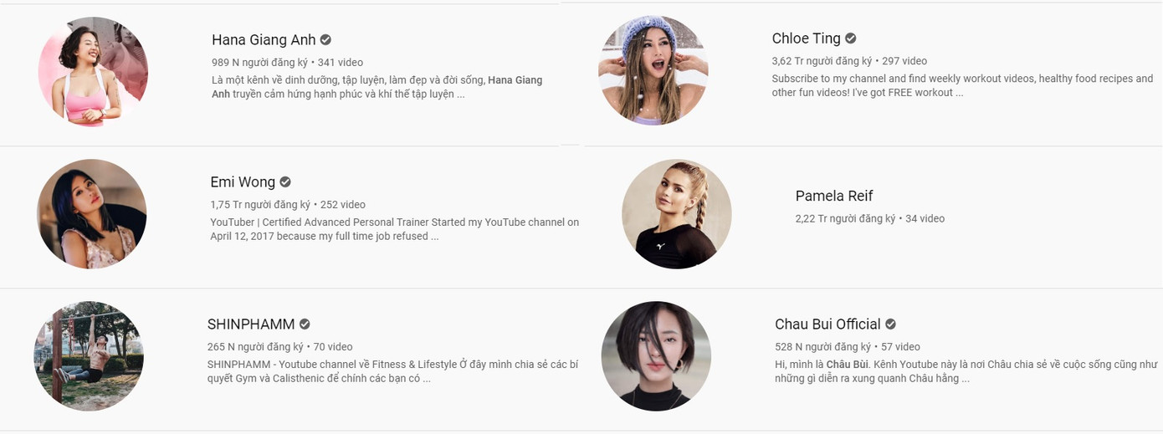The height and width of the screenshot is (434, 1163).
Task: Click the verified badge next to SHINPHAMM
Action: 305,324
